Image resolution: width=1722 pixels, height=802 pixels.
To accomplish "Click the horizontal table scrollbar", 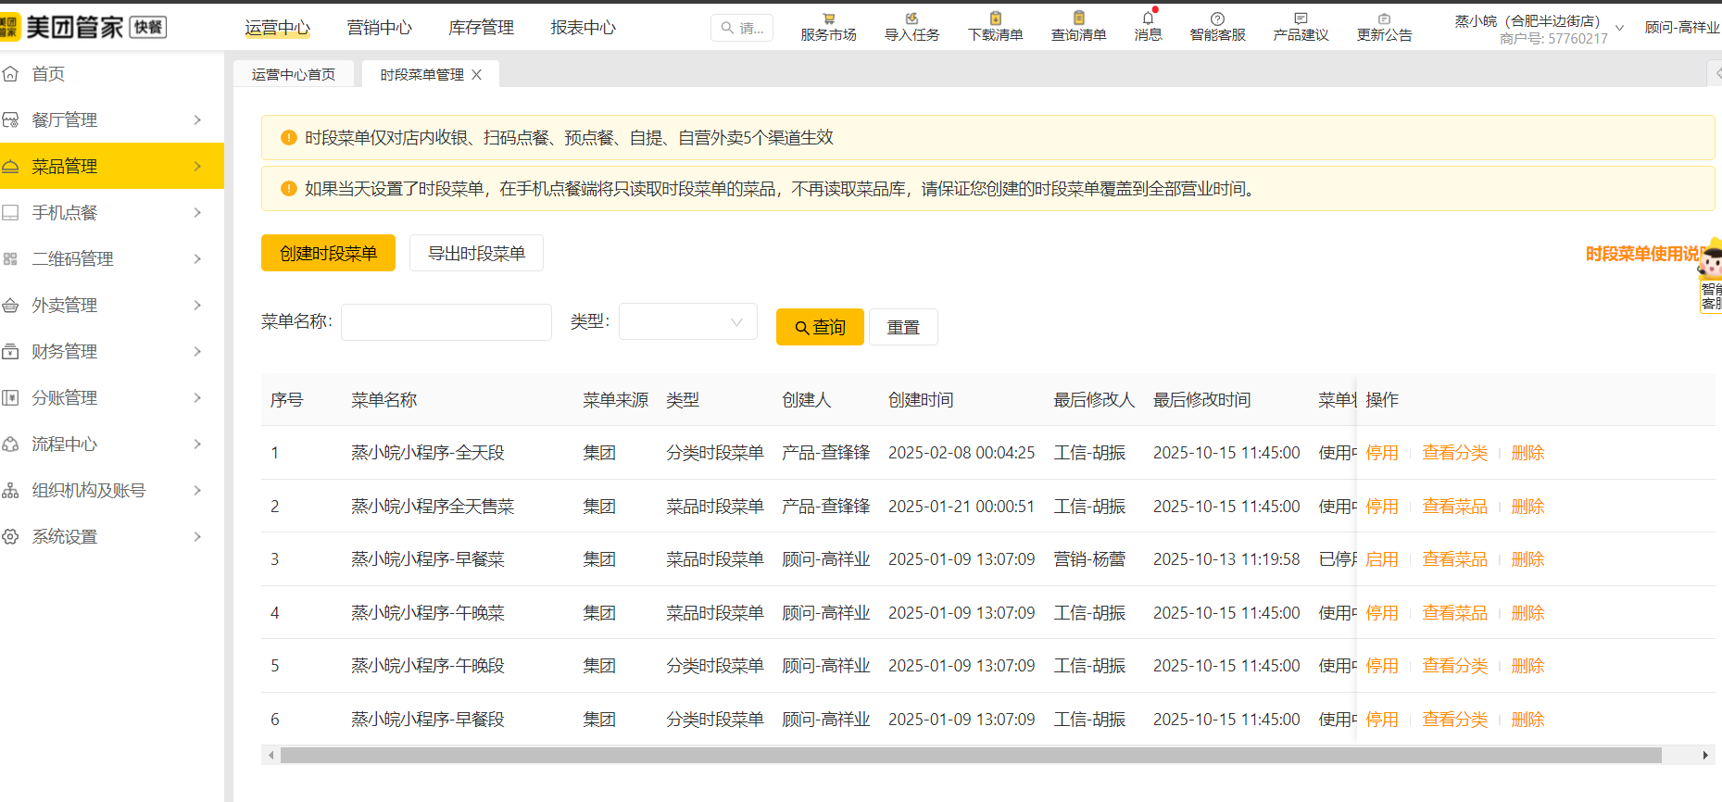I will tap(971, 756).
